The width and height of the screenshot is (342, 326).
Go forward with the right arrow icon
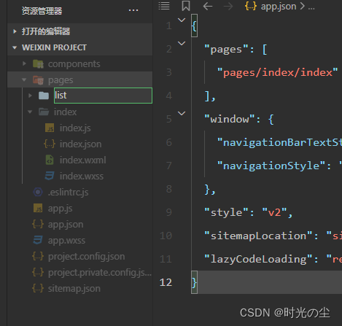[x=228, y=7]
